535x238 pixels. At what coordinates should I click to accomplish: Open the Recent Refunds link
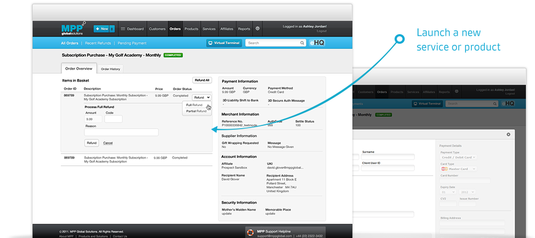(x=97, y=43)
